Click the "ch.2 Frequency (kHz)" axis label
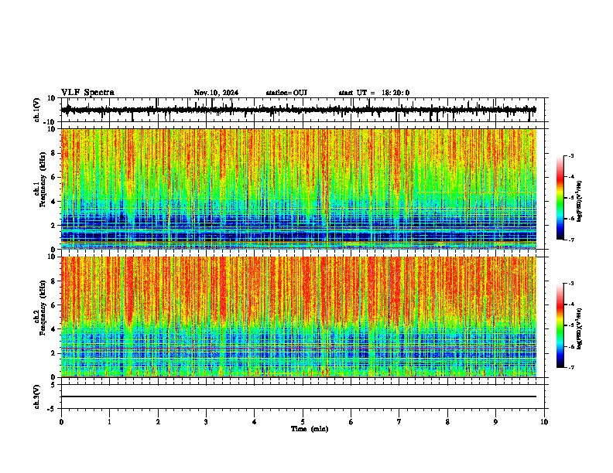The width and height of the screenshot is (613, 473). pyautogui.click(x=39, y=308)
